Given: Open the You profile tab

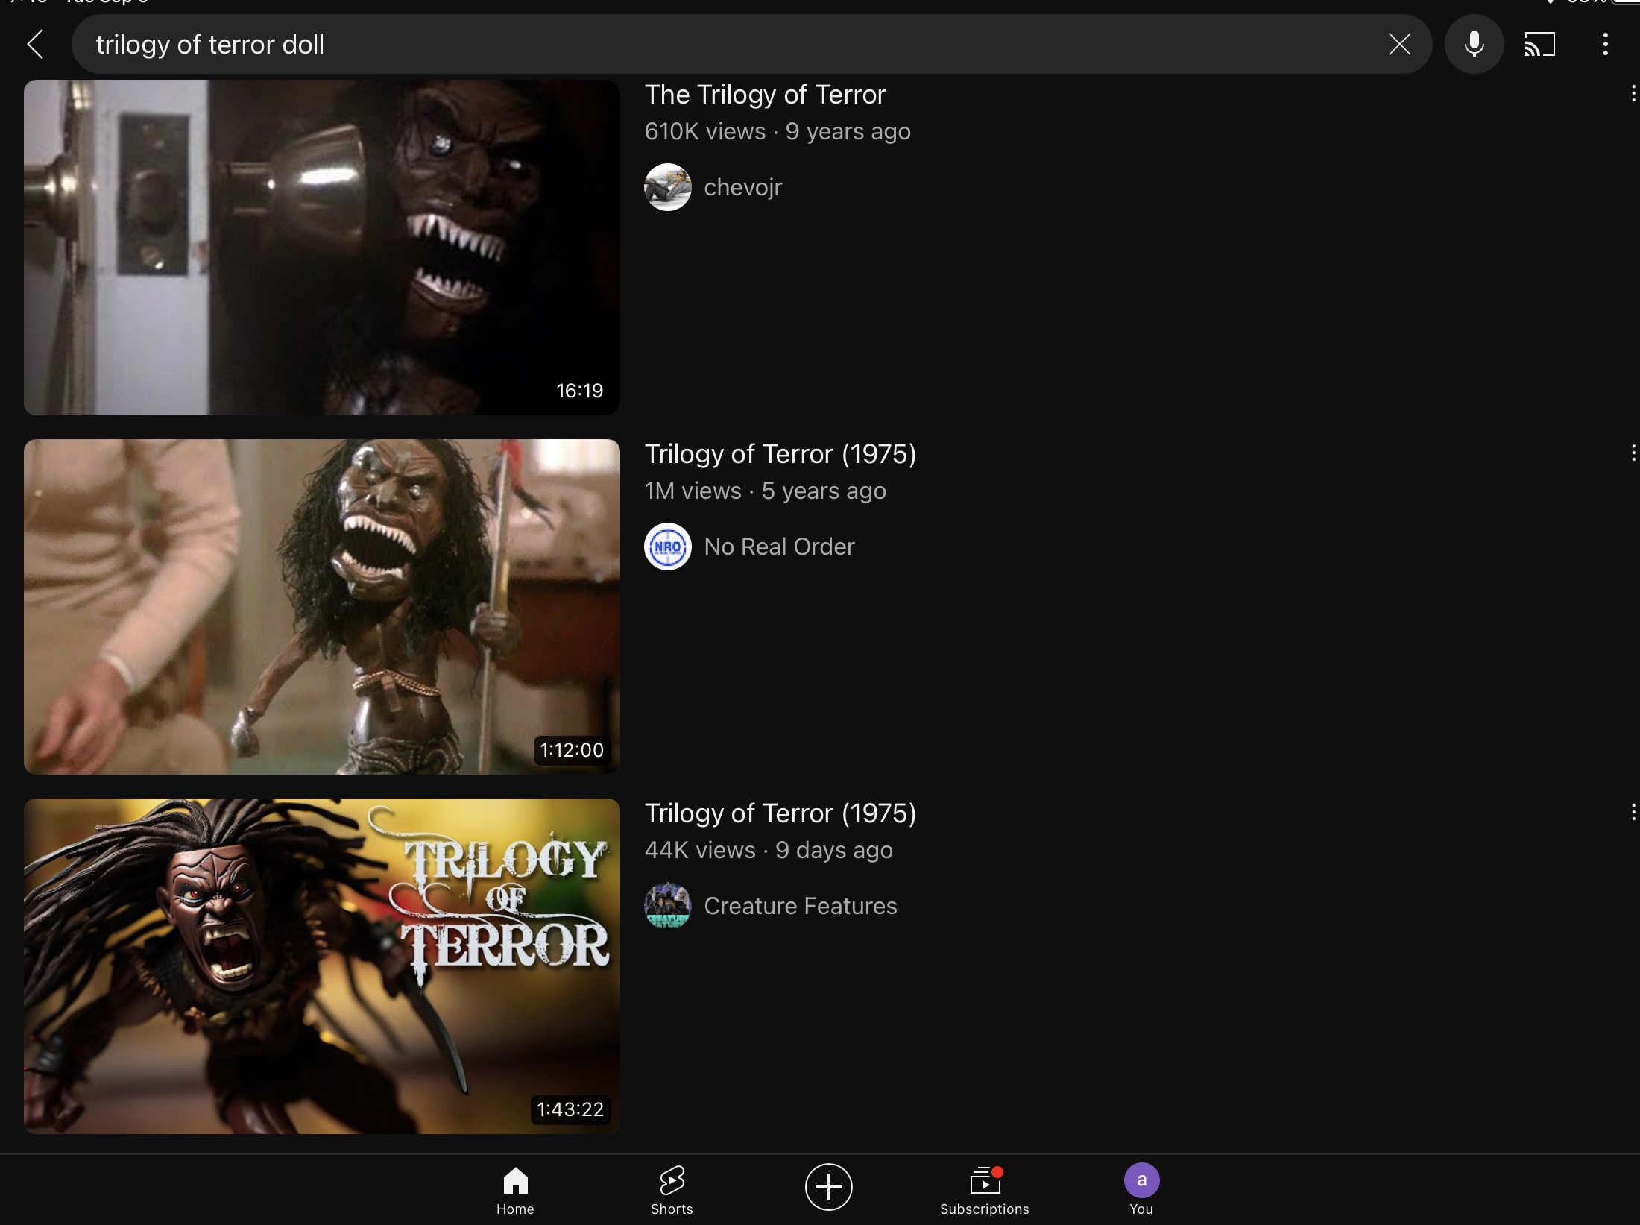Looking at the screenshot, I should pos(1141,1190).
